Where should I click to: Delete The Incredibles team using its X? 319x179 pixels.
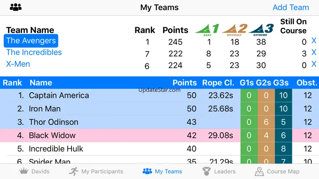pyautogui.click(x=314, y=52)
